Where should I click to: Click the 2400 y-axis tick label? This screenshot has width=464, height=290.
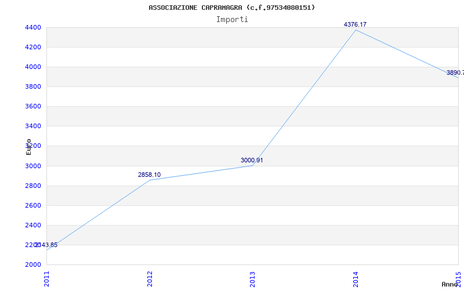click(33, 226)
